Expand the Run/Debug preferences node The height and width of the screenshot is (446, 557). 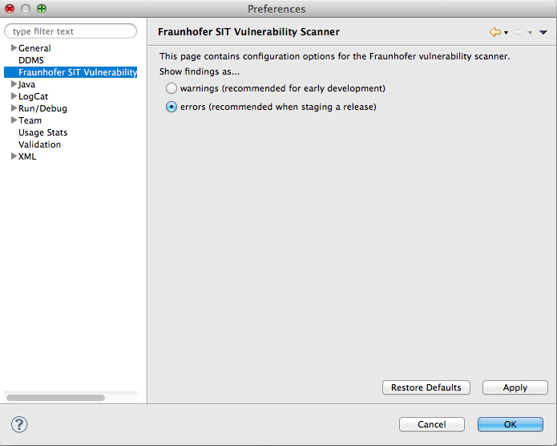tap(14, 108)
